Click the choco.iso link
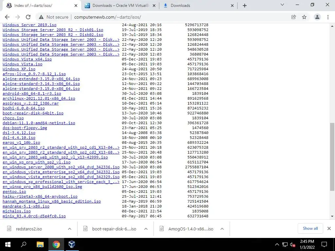Viewport: 335px width, 251px height. tap(13, 118)
